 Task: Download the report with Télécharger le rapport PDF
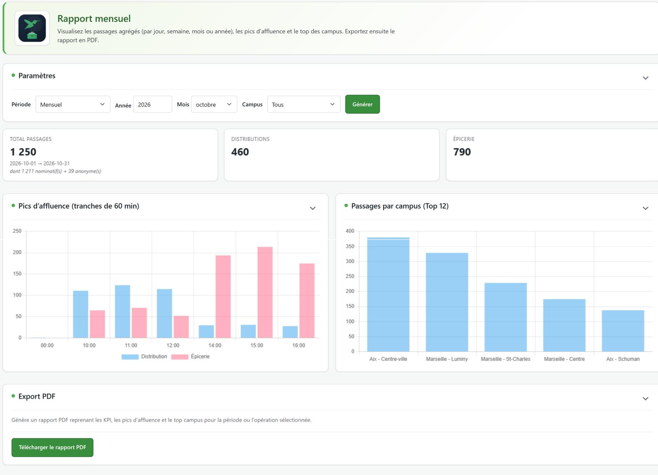[52, 447]
